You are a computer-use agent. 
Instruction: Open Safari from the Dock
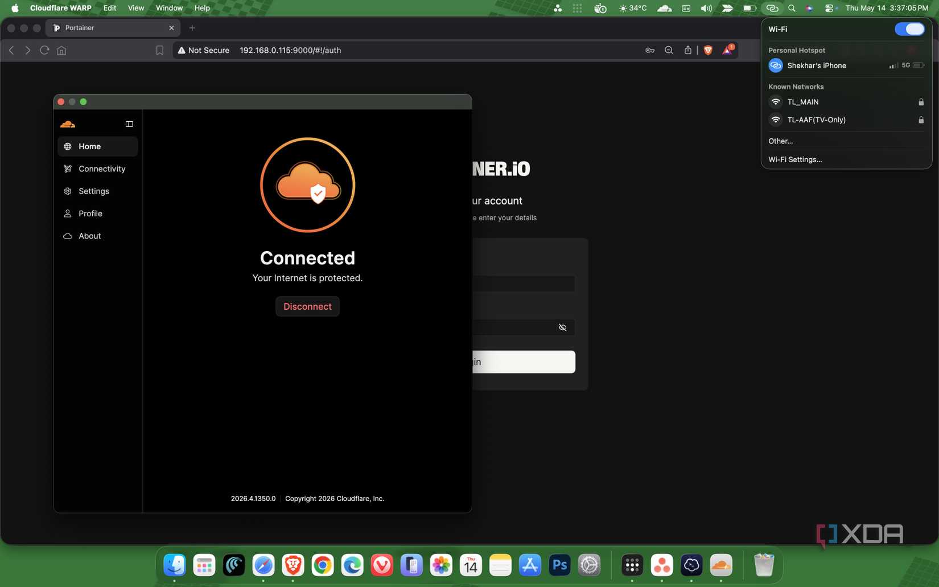263,565
